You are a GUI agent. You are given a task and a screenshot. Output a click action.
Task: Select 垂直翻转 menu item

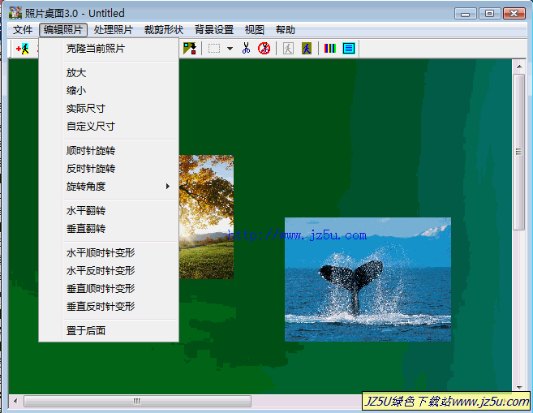click(109, 229)
